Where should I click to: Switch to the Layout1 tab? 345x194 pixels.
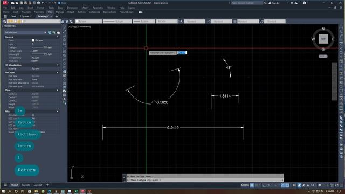pyautogui.click(x=26, y=185)
